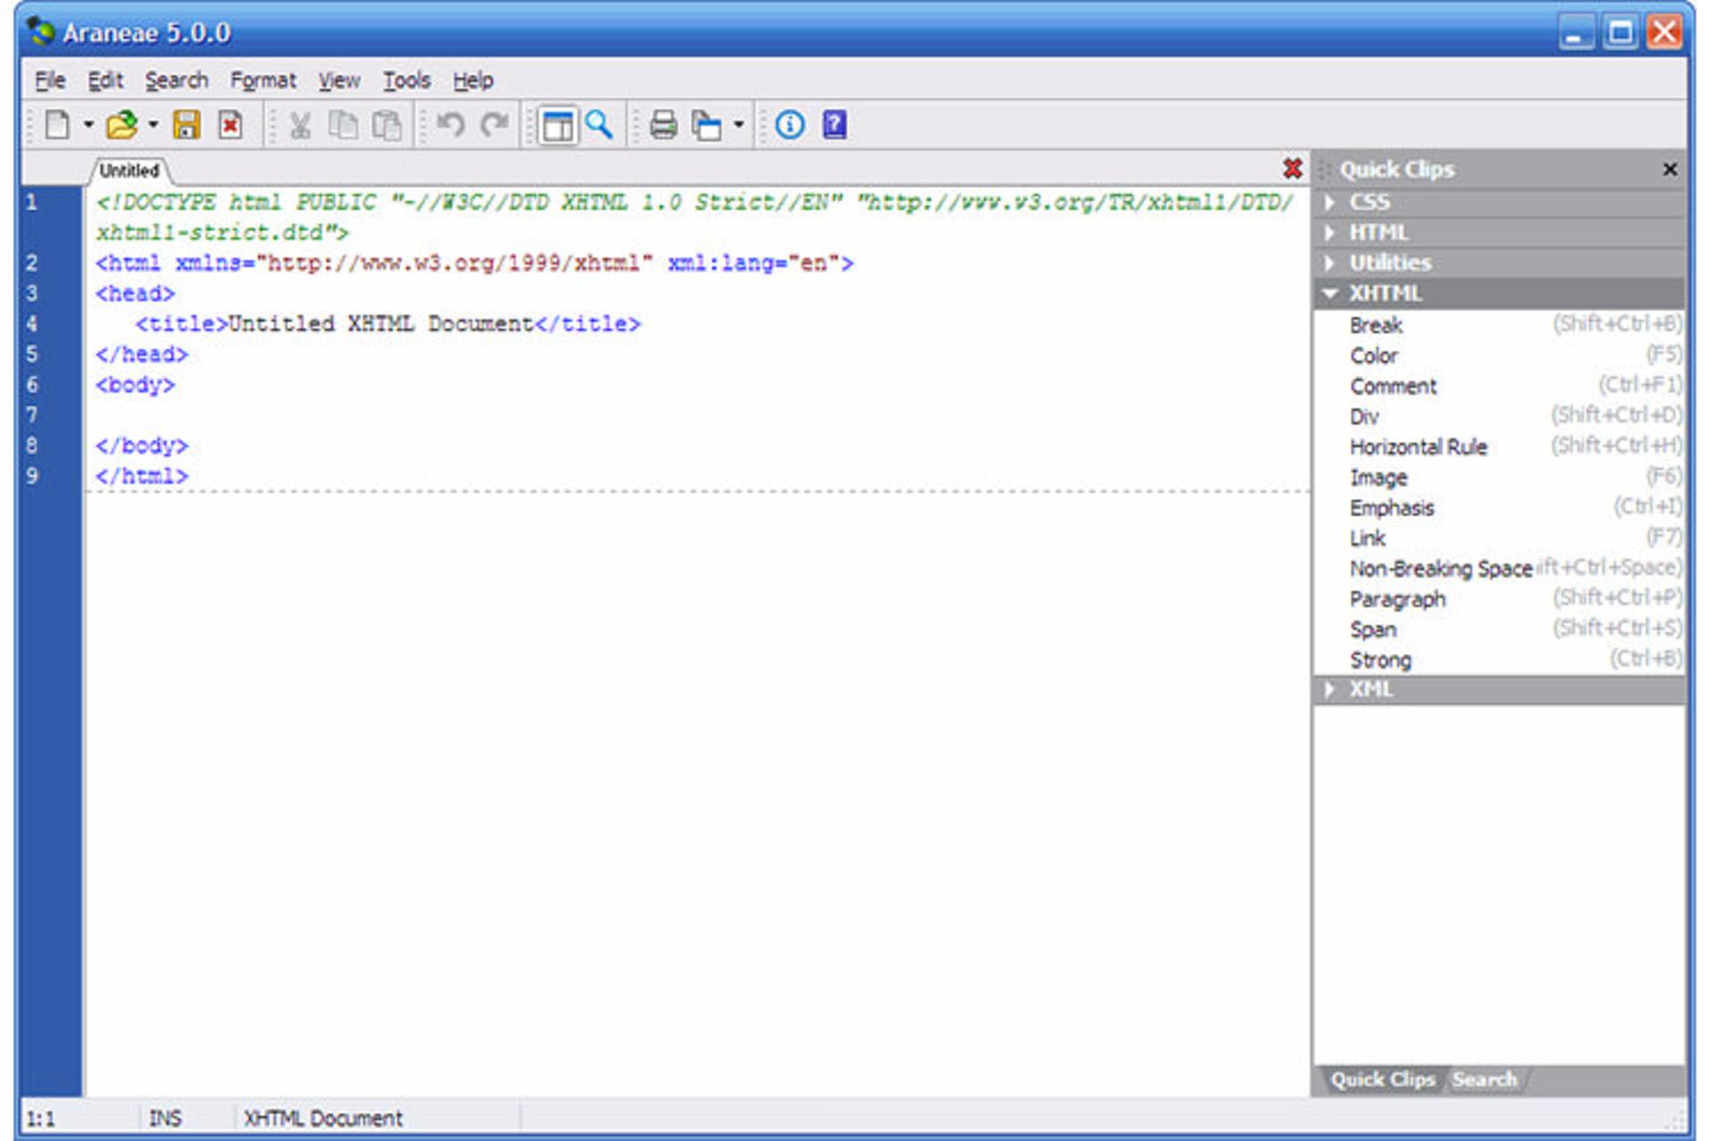Click the Save floppy disk icon

click(186, 125)
